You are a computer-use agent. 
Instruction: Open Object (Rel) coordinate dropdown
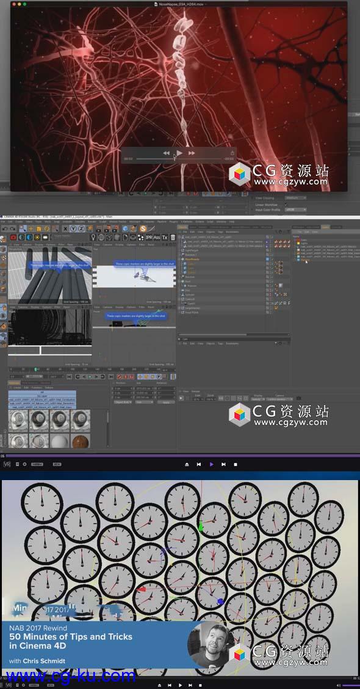[123, 402]
